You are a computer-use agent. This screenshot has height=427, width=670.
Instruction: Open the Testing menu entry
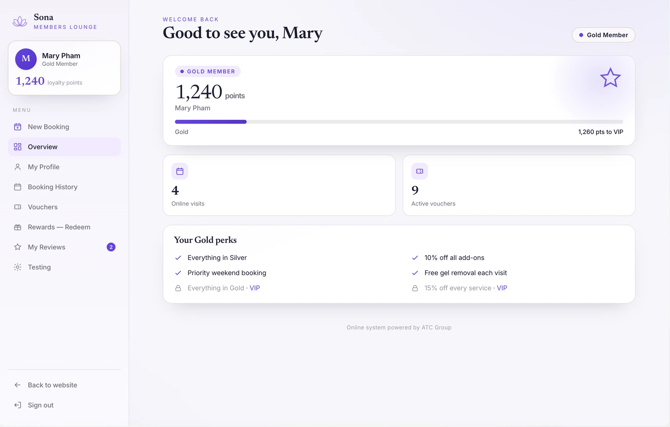coord(64,267)
